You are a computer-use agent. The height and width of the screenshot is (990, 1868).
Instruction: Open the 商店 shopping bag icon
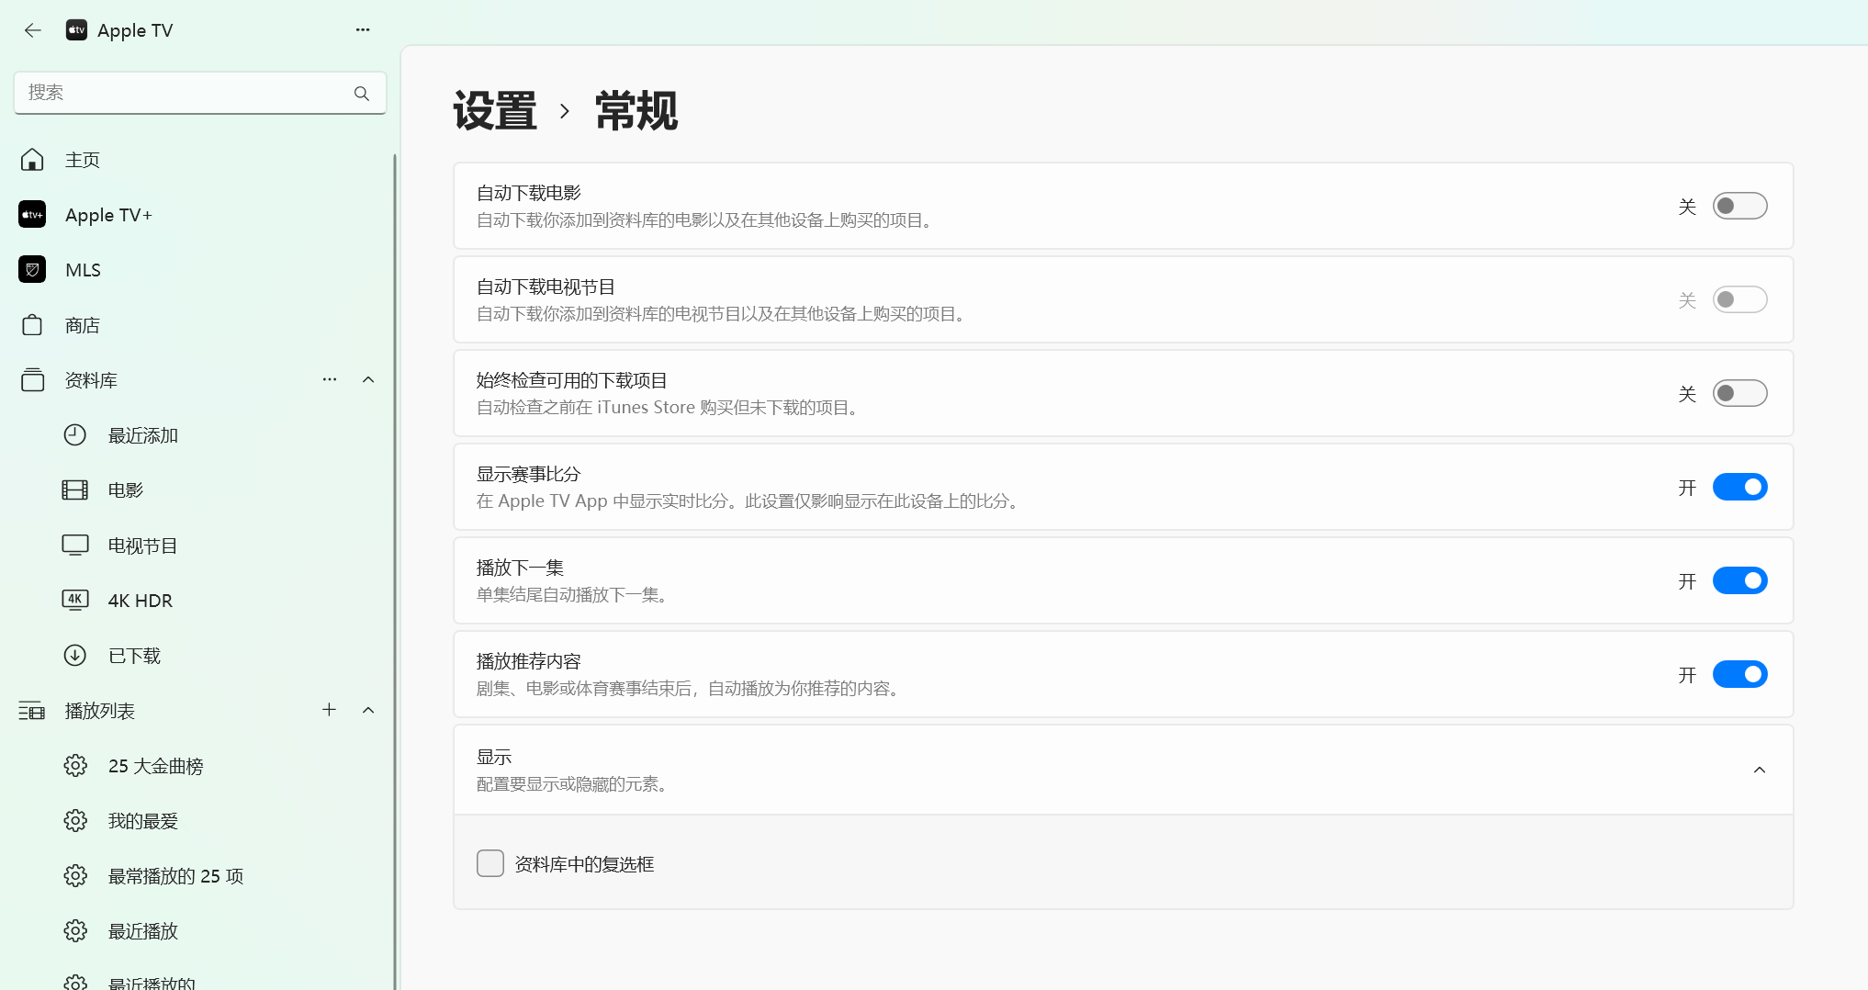pyautogui.click(x=32, y=325)
